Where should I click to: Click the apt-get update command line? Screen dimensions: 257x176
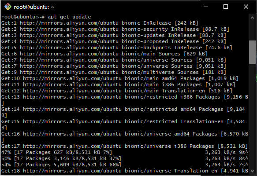pyautogui.click(x=46, y=17)
